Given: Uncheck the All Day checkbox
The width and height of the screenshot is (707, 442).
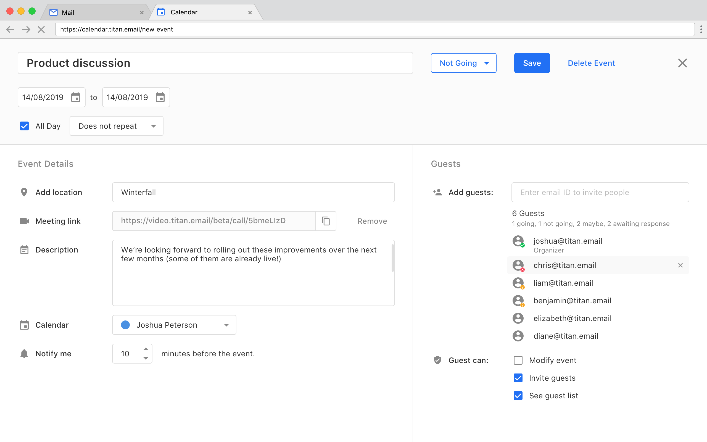Looking at the screenshot, I should 24,126.
